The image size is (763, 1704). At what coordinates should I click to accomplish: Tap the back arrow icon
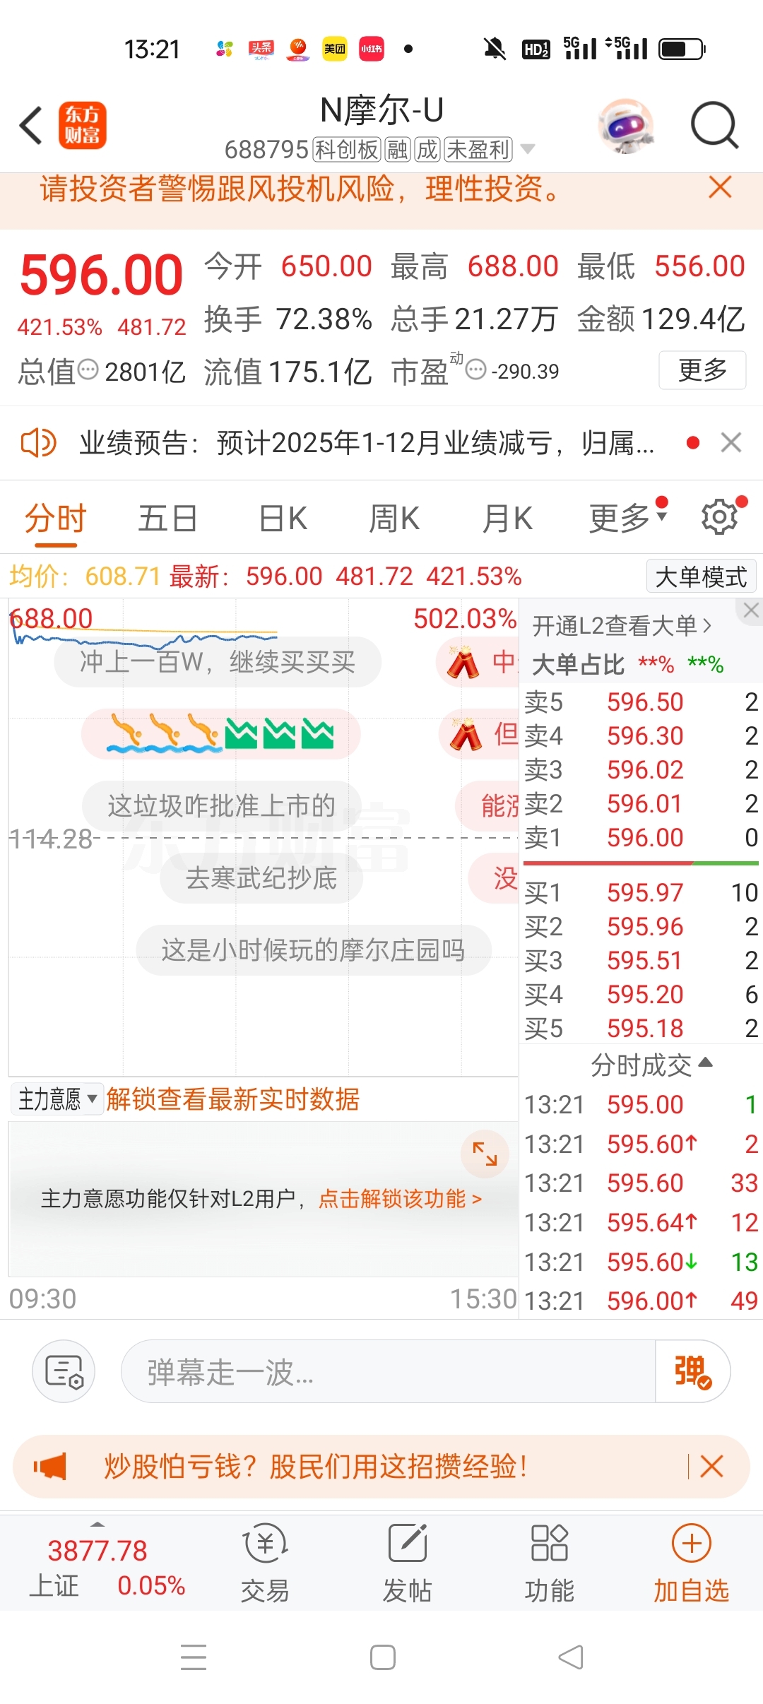[31, 126]
